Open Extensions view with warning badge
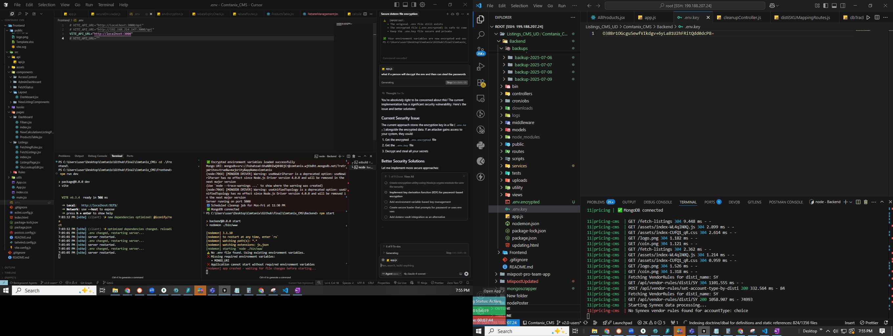 pyautogui.click(x=480, y=83)
